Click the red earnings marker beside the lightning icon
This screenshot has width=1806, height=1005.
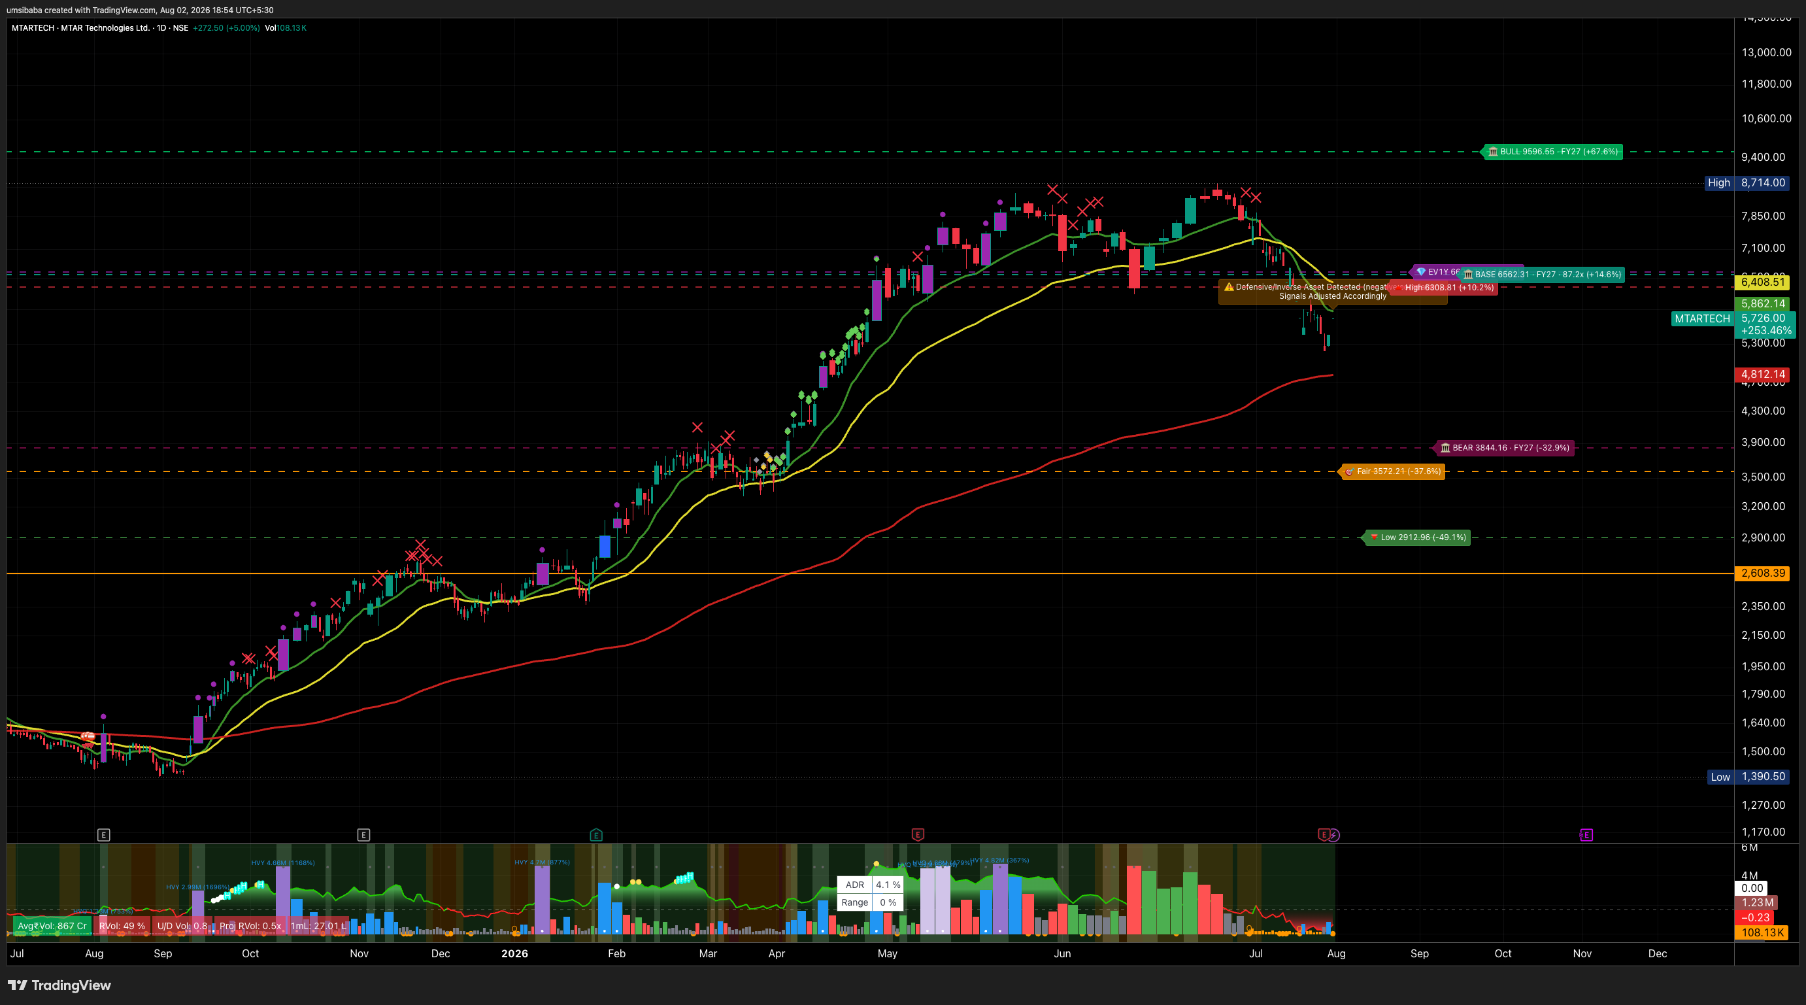point(1324,834)
